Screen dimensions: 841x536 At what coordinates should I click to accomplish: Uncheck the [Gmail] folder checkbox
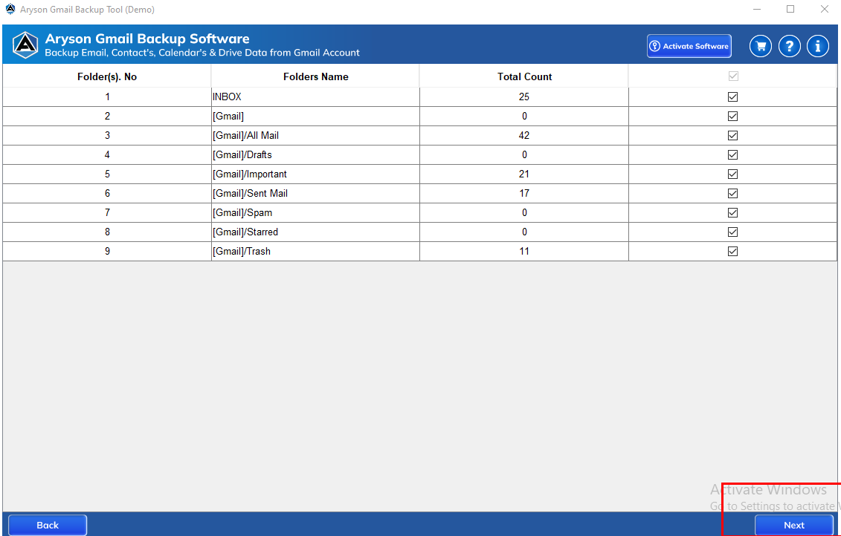[x=732, y=117]
